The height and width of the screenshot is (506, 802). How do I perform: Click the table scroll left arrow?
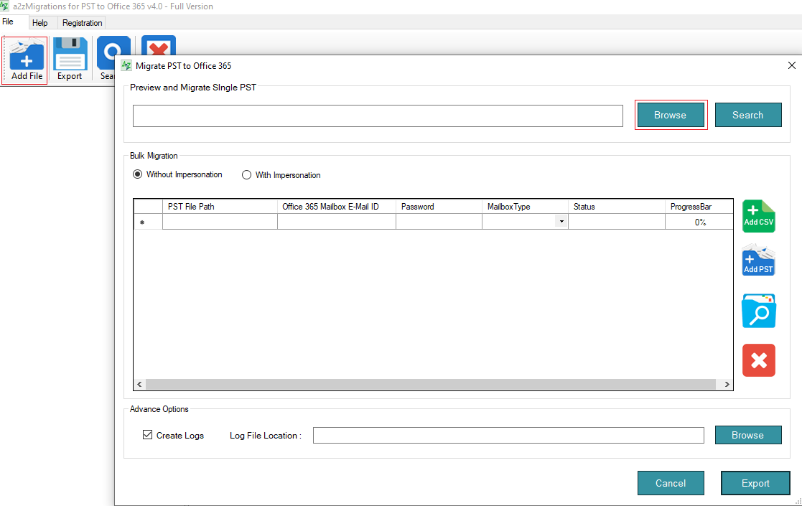(x=139, y=385)
